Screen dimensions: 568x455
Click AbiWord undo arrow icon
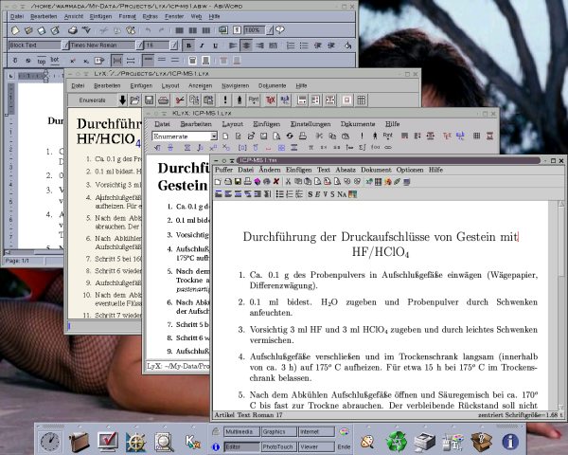click(148, 30)
